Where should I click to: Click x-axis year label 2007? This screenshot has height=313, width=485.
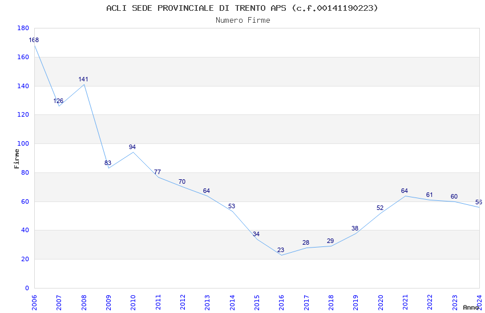coord(59,303)
